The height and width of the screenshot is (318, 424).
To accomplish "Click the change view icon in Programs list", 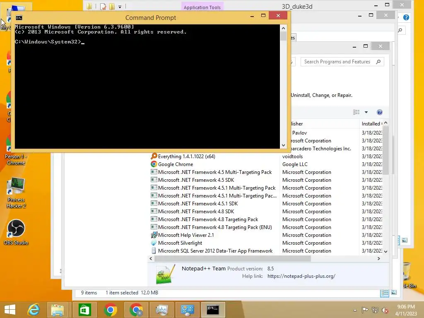I will [357, 112].
